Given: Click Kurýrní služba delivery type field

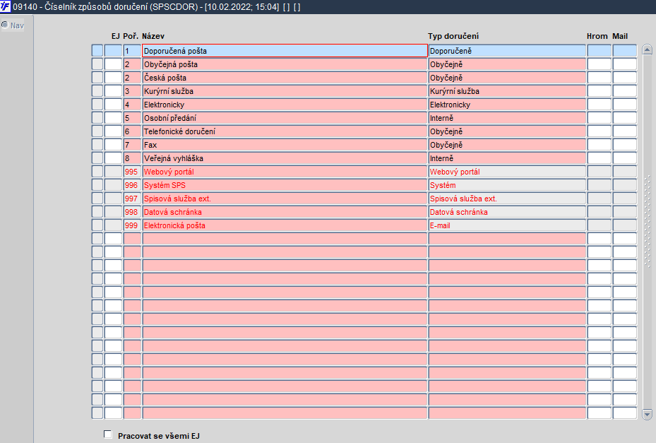Looking at the screenshot, I should 507,91.
